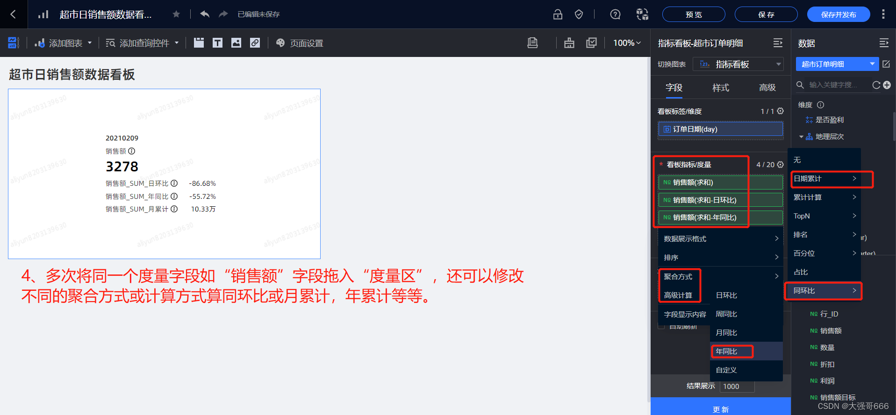Expand the 累计计算 submenu

[x=824, y=197]
